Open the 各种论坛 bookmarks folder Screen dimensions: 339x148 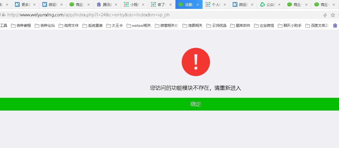(45, 26)
